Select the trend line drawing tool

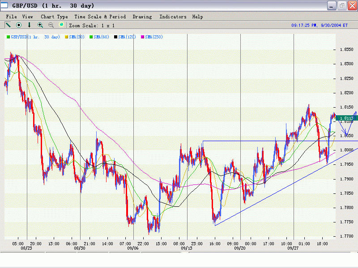coord(8,25)
